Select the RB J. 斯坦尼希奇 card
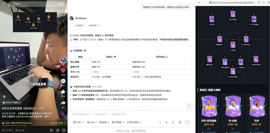The image size is (270, 133). point(256,59)
